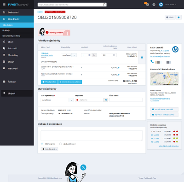Click the Šablony icon in sidebar
This screenshot has width=184, height=182.
pyautogui.click(x=4, y=82)
